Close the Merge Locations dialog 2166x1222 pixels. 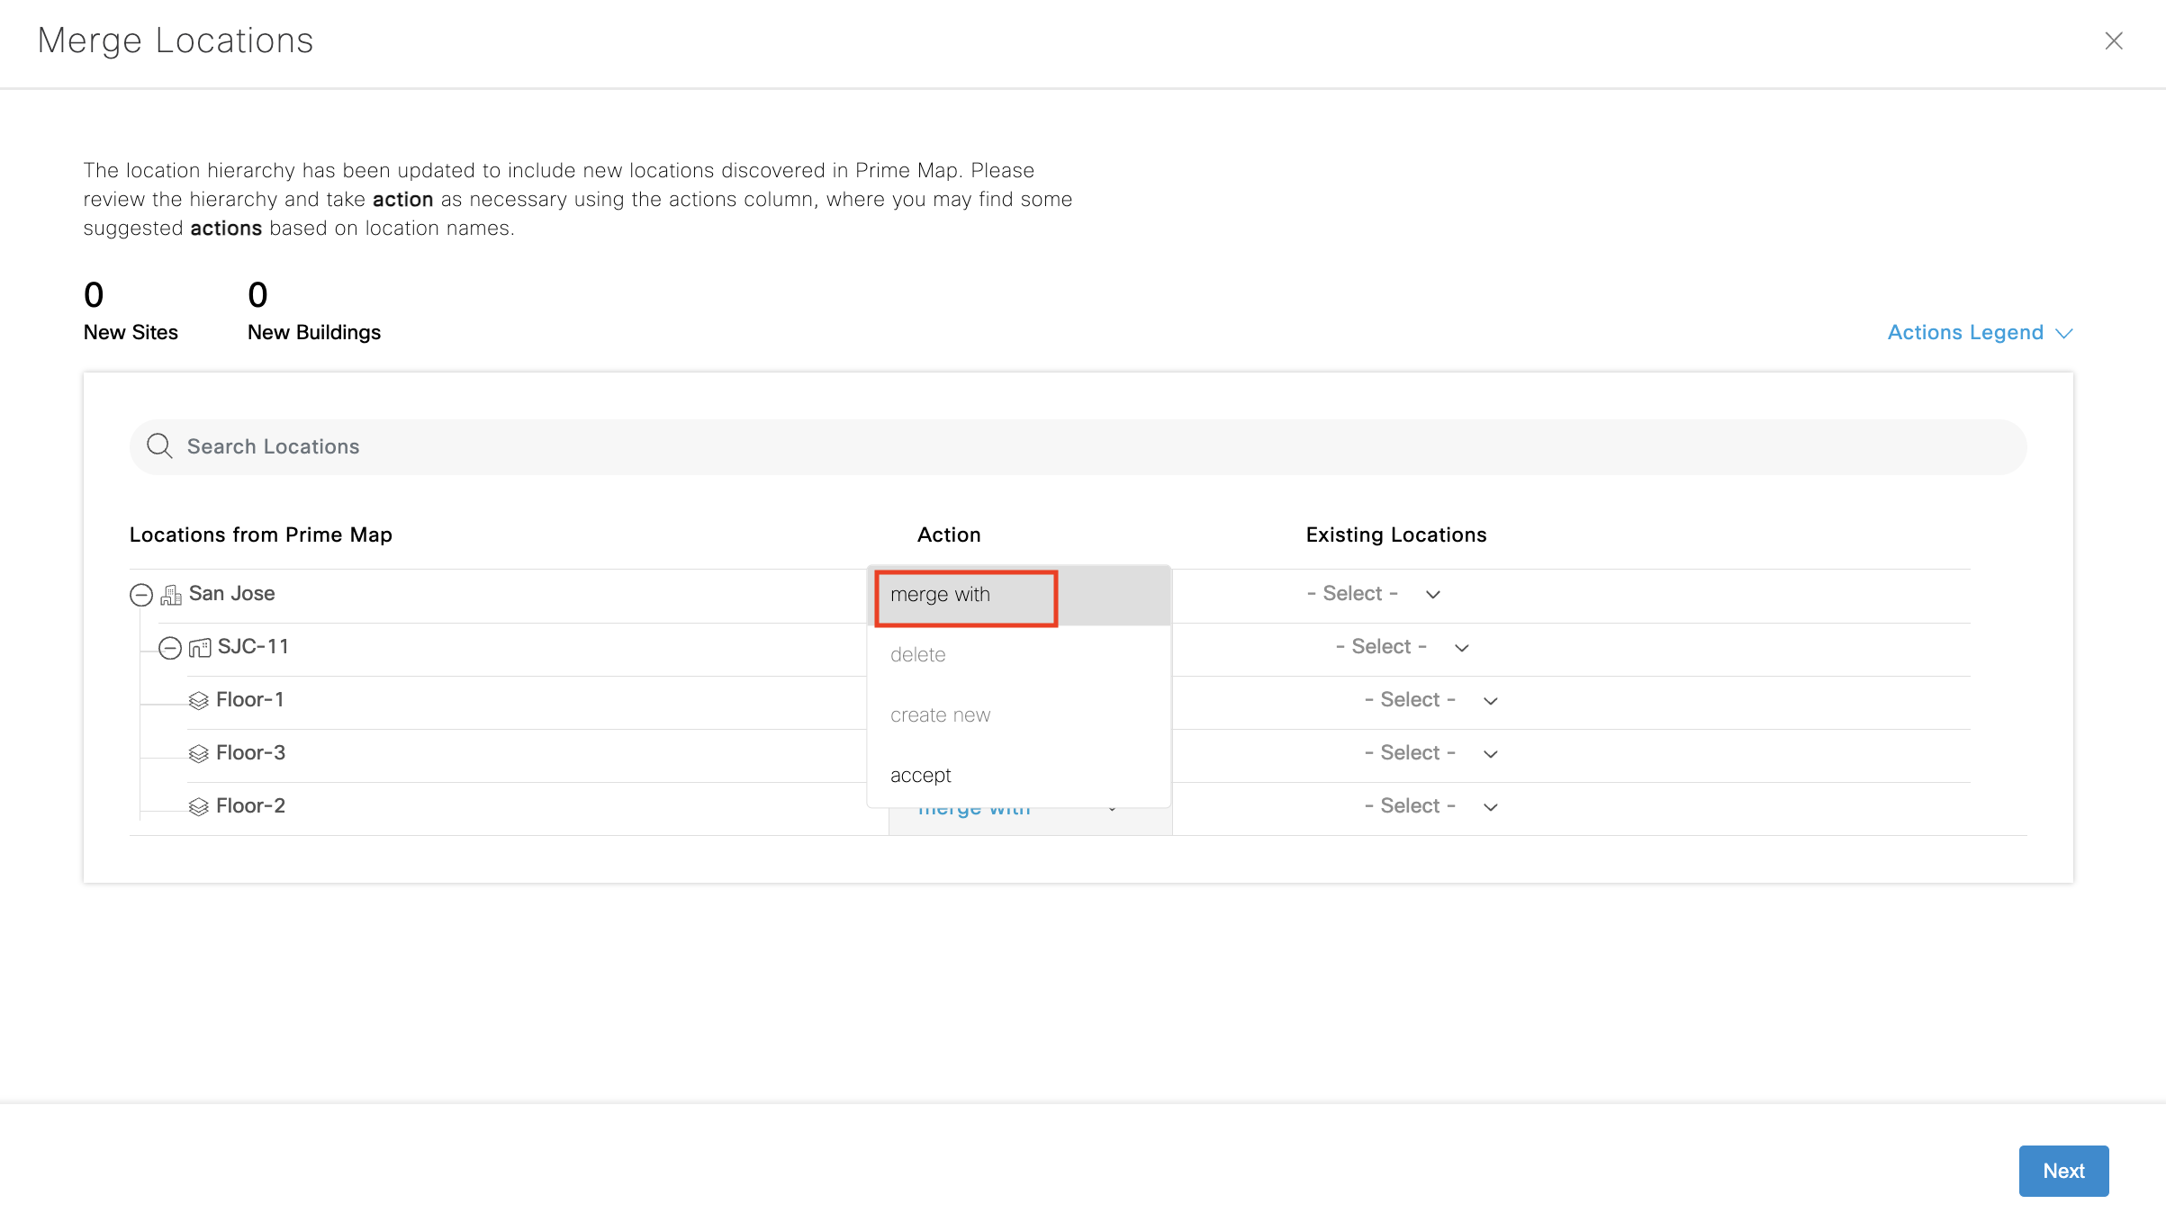pos(2114,41)
